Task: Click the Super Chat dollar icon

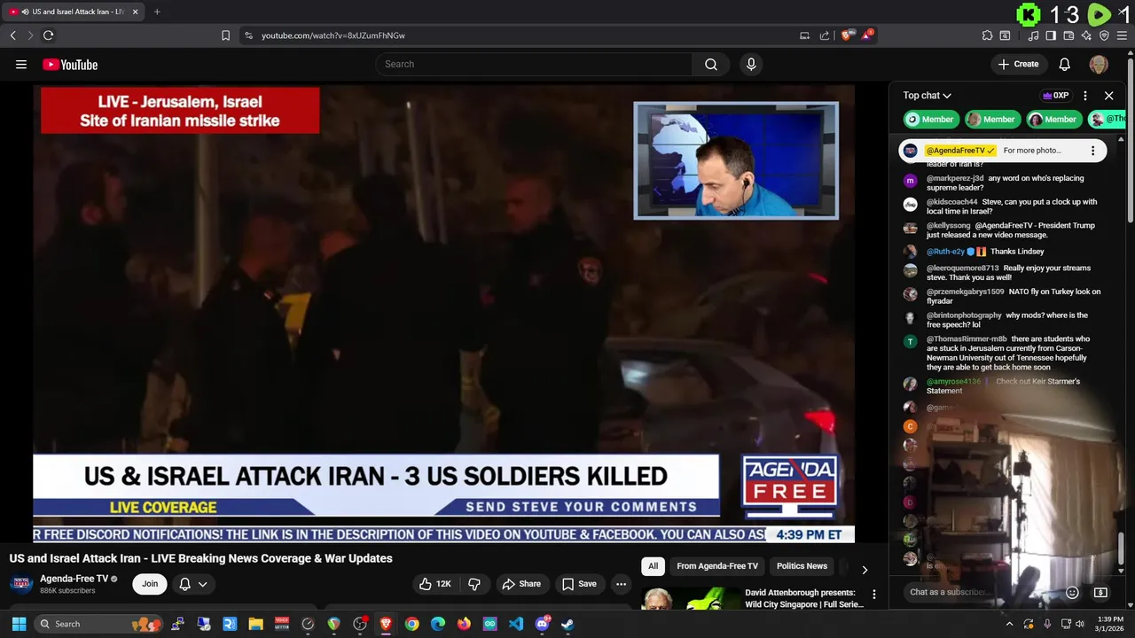Action: [1100, 592]
